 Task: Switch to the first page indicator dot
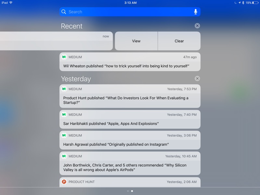click(x=128, y=191)
